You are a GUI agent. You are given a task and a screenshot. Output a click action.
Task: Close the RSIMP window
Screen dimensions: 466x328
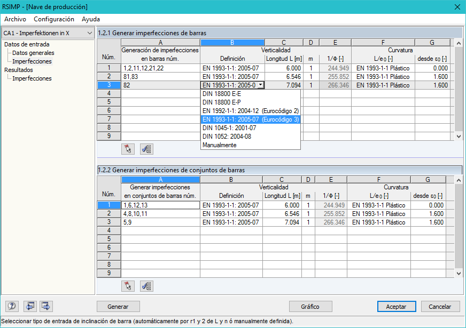tap(457, 7)
